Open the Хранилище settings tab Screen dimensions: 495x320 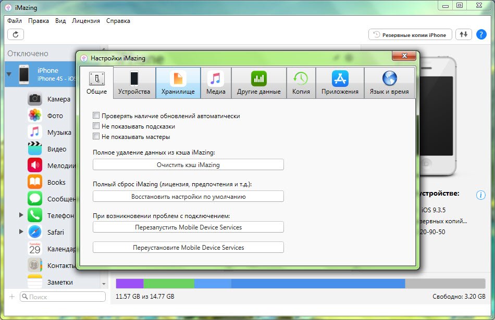tap(178, 83)
